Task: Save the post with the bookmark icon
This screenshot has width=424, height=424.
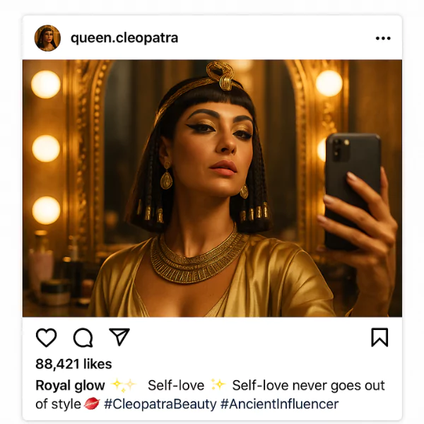Action: click(x=379, y=338)
